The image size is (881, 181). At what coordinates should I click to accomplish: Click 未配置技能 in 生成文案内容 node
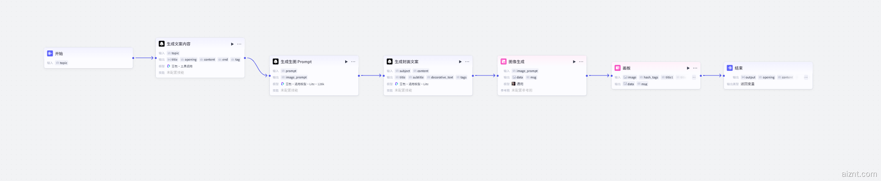tap(175, 72)
